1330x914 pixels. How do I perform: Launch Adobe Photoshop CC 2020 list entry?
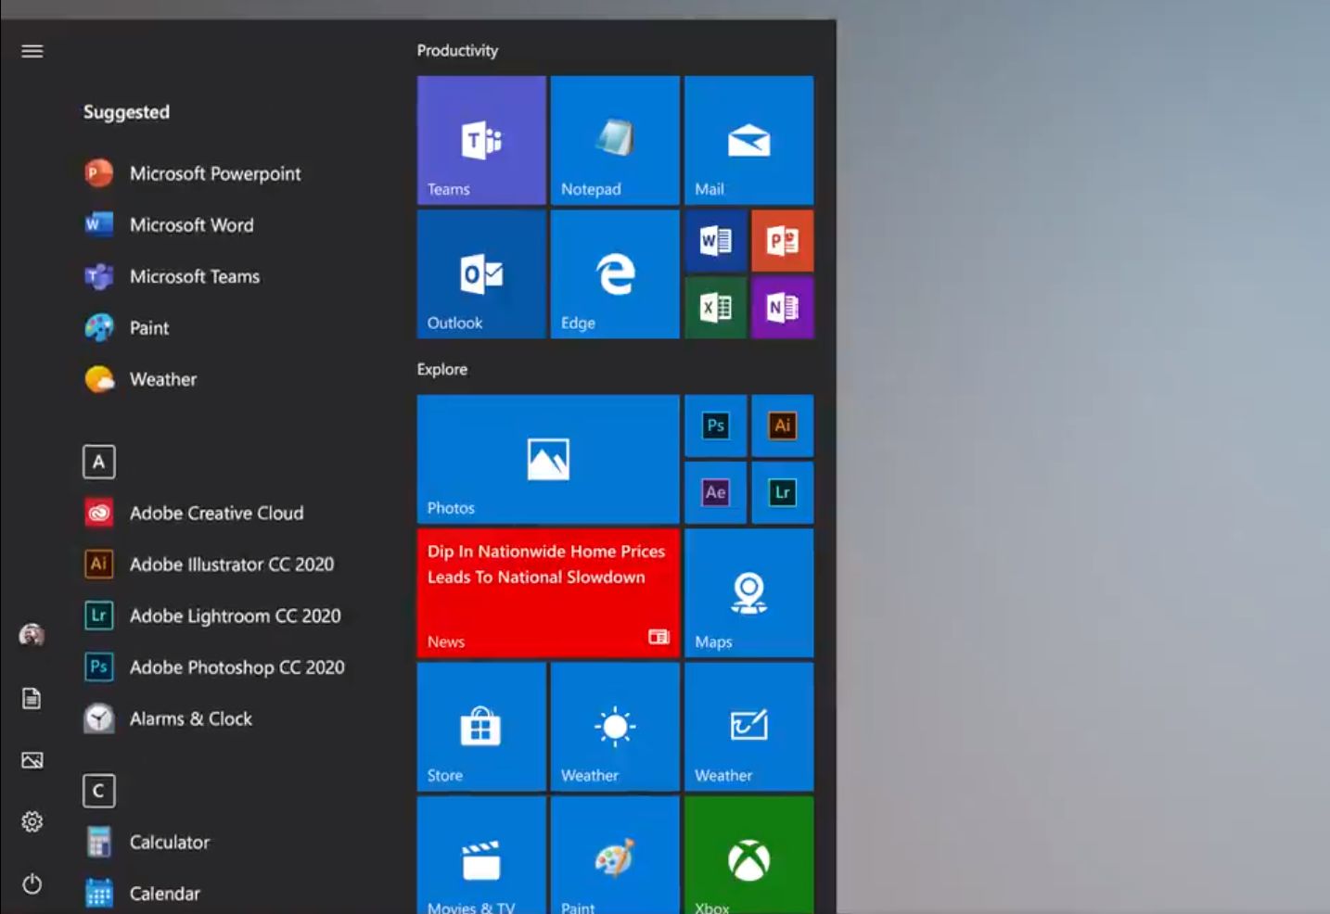[x=214, y=667]
